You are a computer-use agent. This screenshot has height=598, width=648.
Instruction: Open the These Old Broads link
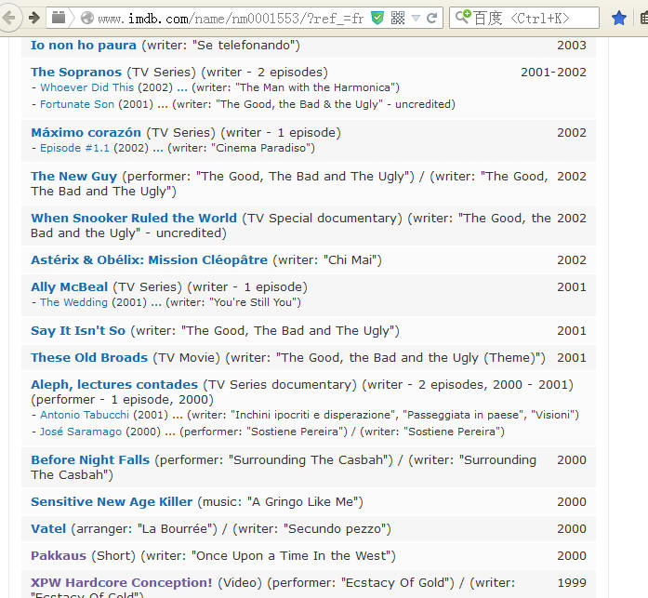(89, 357)
